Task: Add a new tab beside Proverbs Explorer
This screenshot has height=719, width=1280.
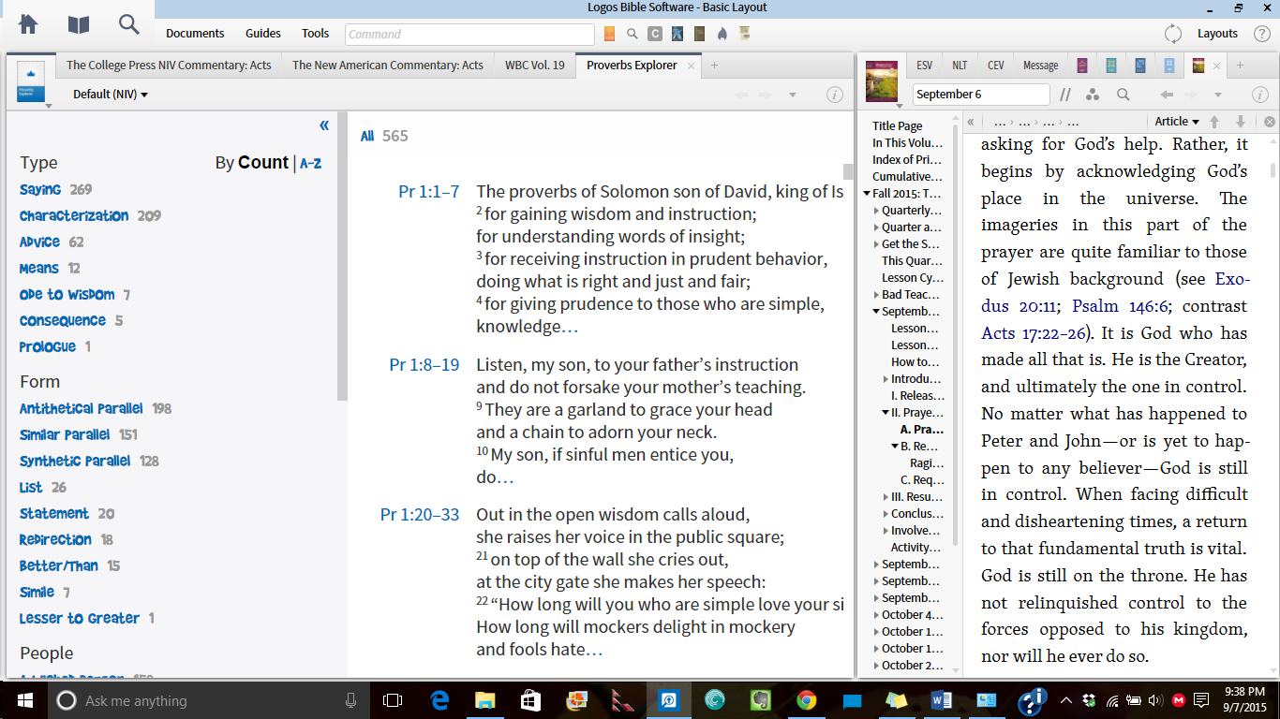Action: (x=714, y=66)
